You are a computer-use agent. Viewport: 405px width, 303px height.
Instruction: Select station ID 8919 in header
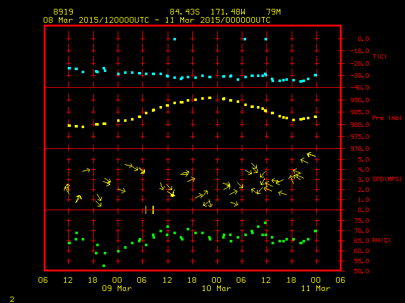pyautogui.click(x=63, y=12)
